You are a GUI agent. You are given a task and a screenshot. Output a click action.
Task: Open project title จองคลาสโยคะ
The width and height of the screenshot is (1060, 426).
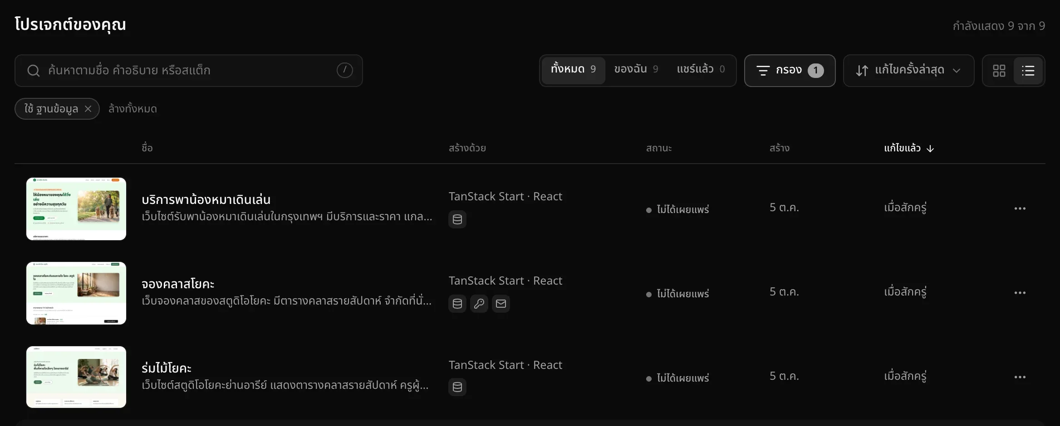(178, 284)
